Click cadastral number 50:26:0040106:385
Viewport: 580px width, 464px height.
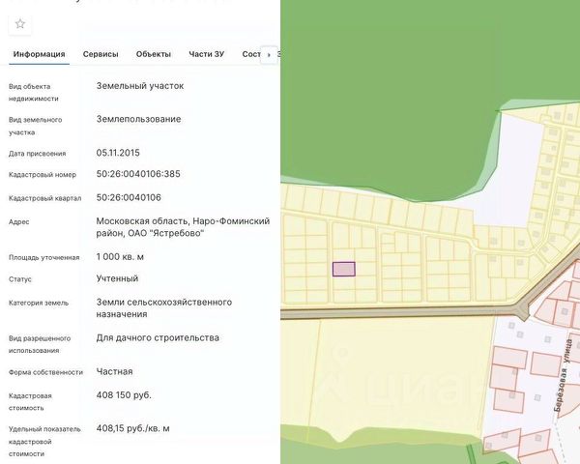[x=138, y=174]
